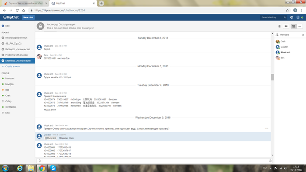Open the user profile menu icon
This screenshot has width=306, height=172.
298,17
